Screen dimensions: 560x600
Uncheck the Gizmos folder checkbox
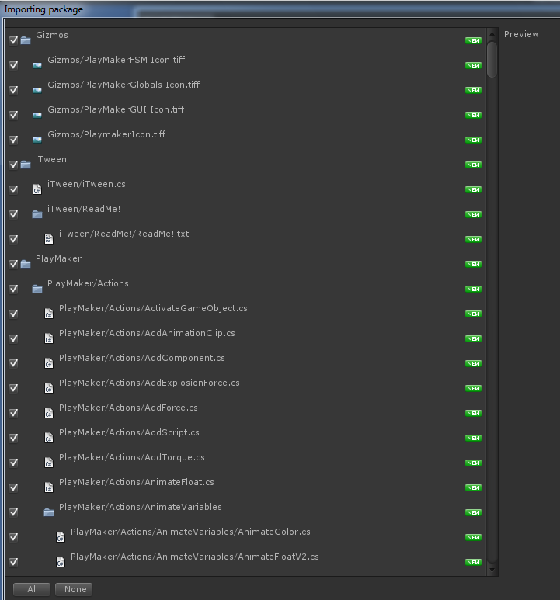[13, 40]
